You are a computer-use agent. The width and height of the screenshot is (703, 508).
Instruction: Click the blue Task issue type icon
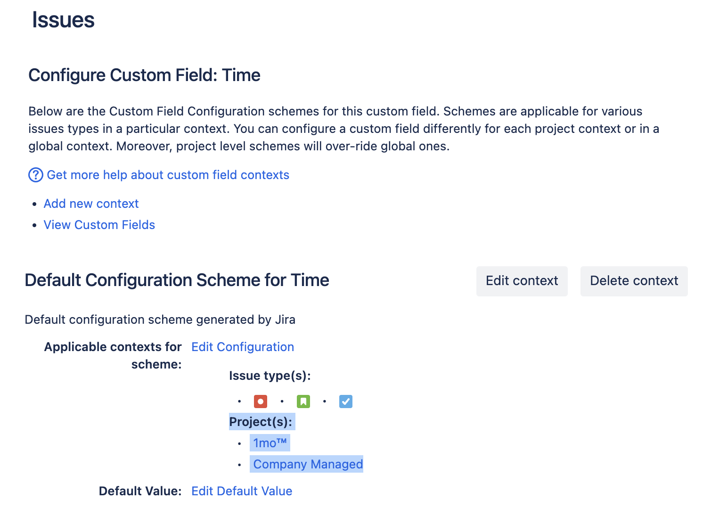[346, 401]
